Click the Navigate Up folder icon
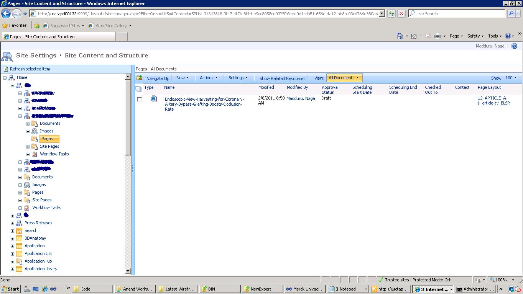Screen dimensions: 523x294 [140, 78]
